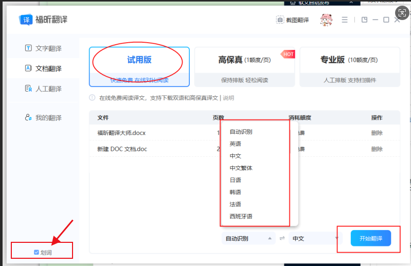This screenshot has height=266, width=411.
Task: Click the 页数 column header
Action: 218,118
